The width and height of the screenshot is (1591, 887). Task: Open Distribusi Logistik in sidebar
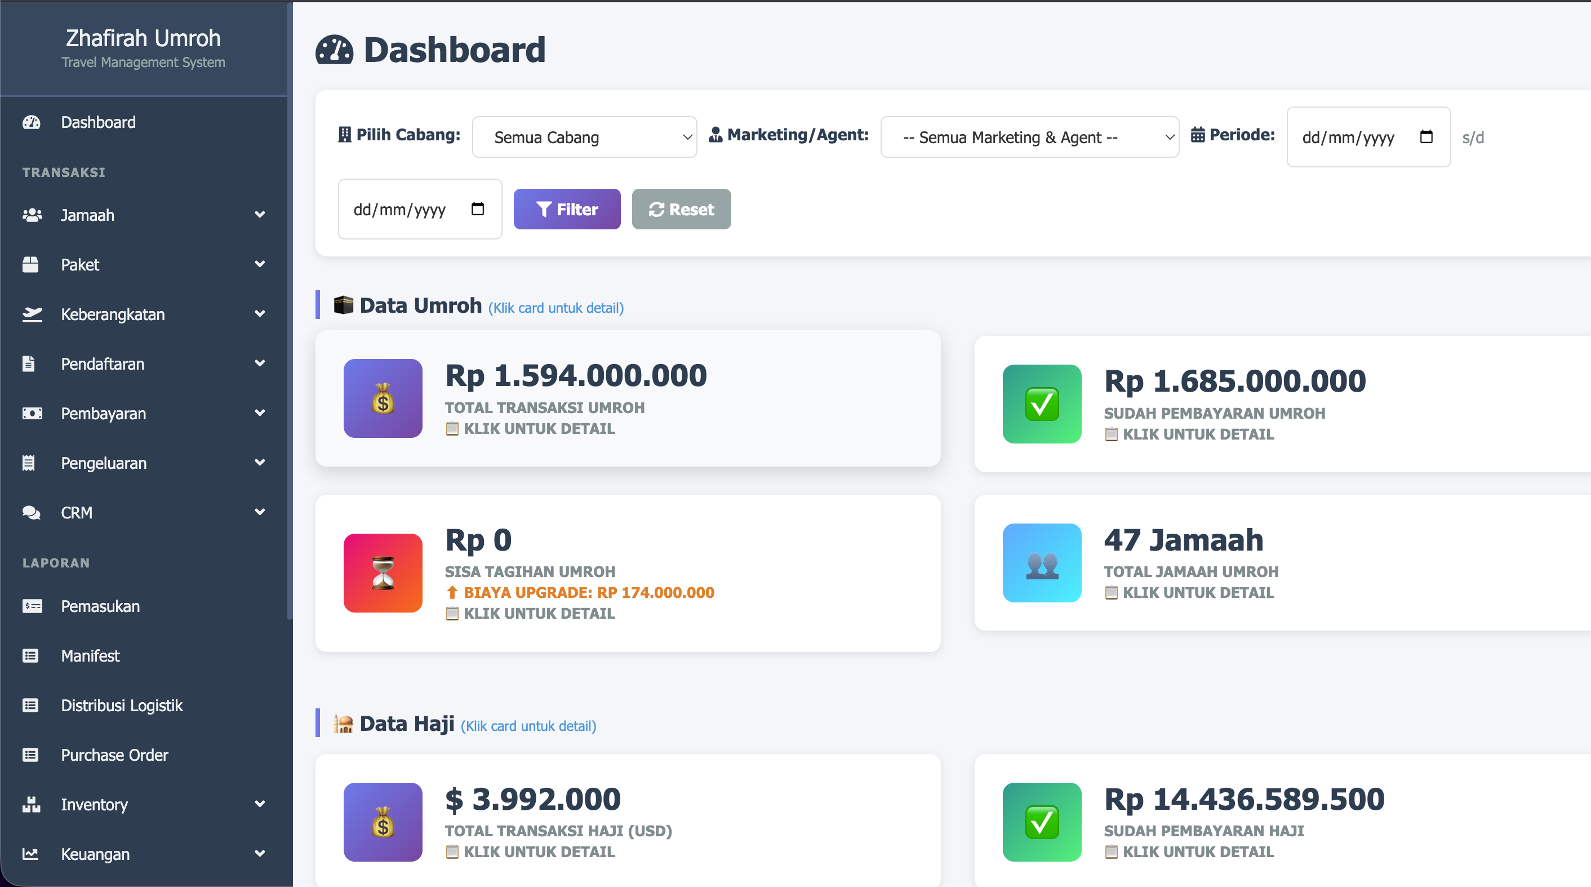pos(144,705)
